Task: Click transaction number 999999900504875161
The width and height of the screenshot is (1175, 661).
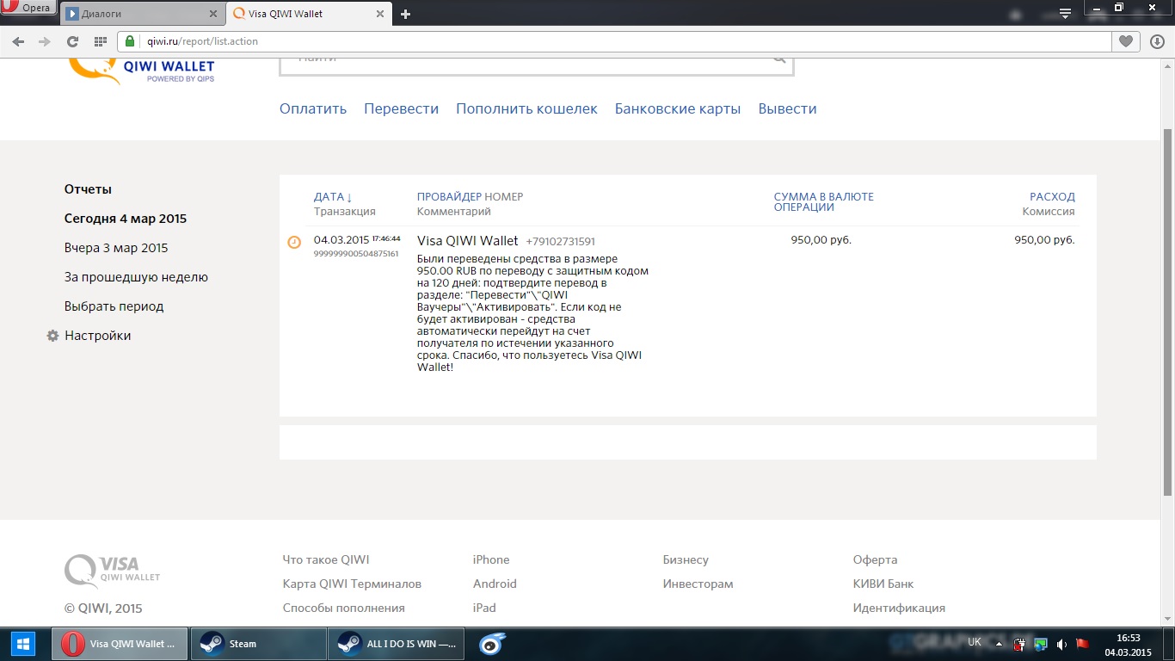Action: point(356,254)
